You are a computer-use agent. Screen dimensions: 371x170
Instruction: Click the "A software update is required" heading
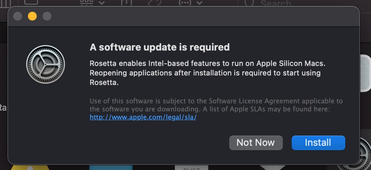(x=160, y=47)
